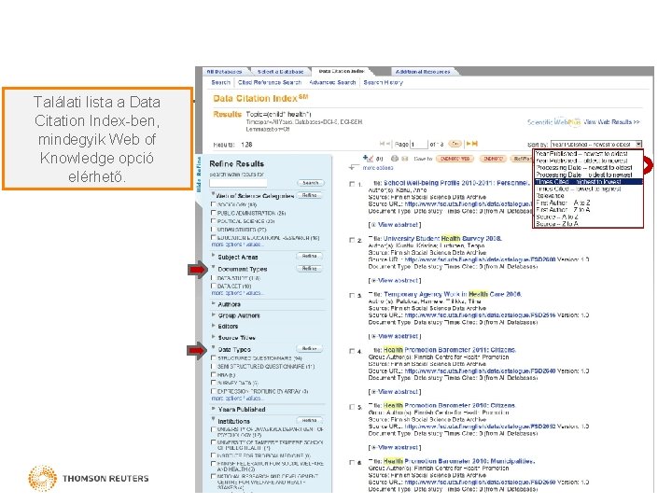The image size is (672, 504).
Task: Click the Thomson Reuters logo
Action: click(x=89, y=478)
